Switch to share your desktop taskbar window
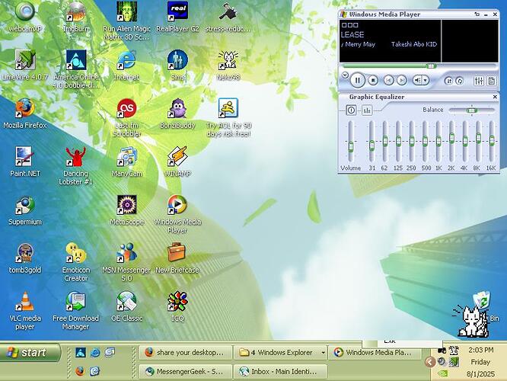Screen dimensions: 507x381 coord(186,352)
